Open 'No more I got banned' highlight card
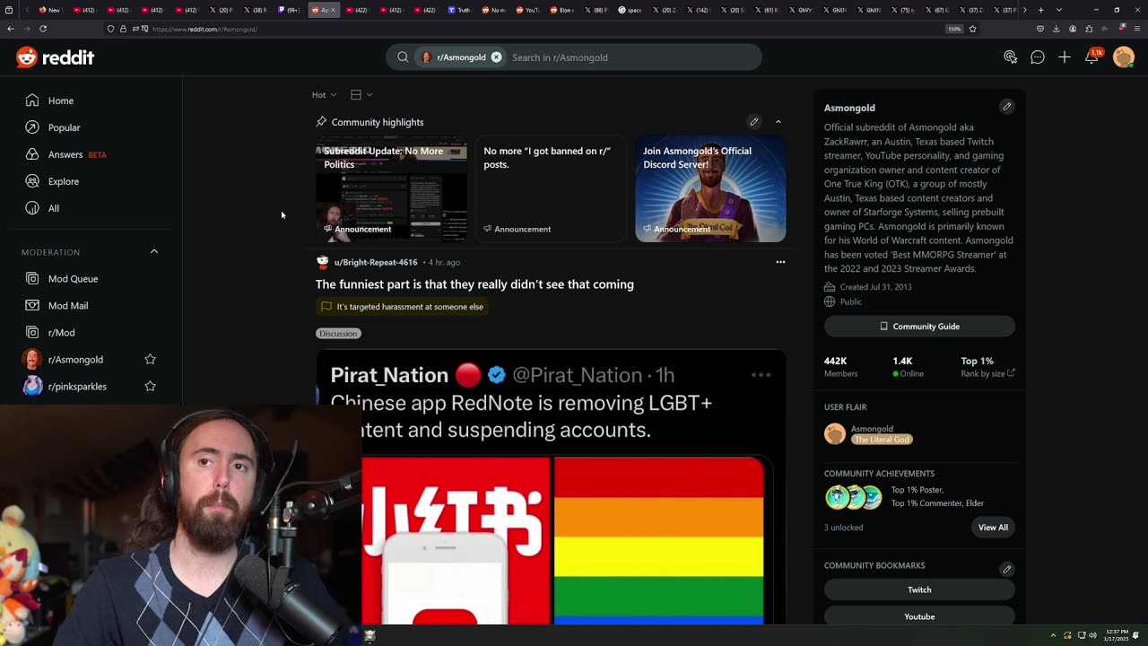Viewport: 1148px width, 646px height. coord(551,189)
